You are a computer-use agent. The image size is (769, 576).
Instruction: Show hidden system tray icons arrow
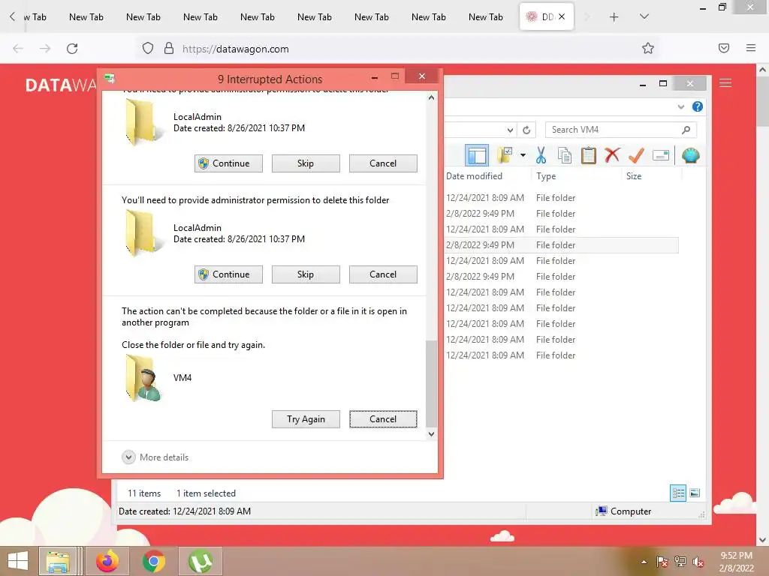(644, 562)
